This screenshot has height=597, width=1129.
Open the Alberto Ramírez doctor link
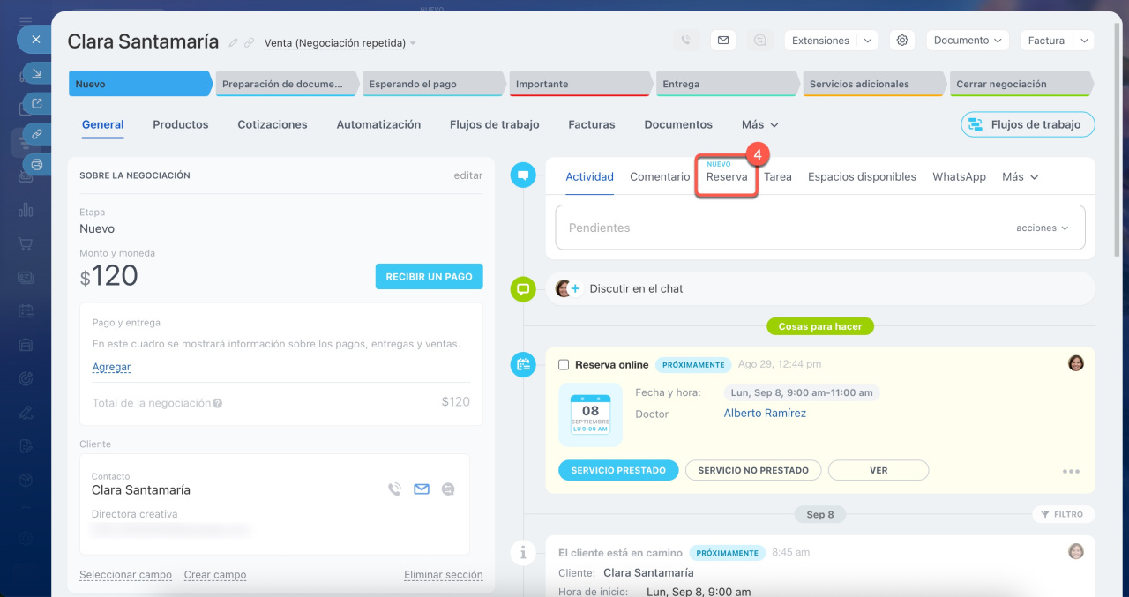pyautogui.click(x=765, y=413)
